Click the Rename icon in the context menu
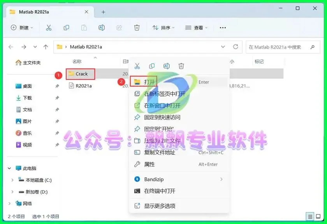The image size is (327, 224). tap(167, 66)
